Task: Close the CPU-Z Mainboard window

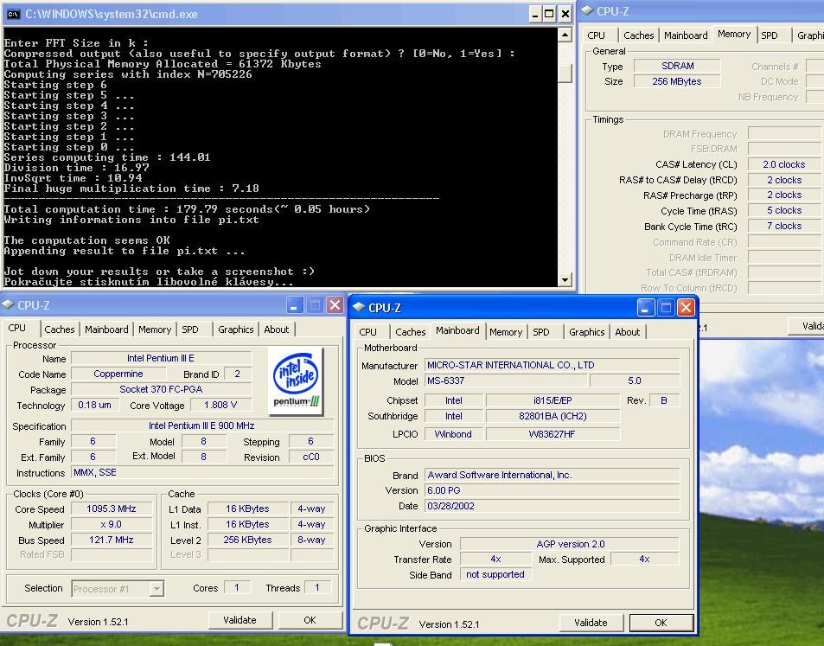Action: coord(686,307)
